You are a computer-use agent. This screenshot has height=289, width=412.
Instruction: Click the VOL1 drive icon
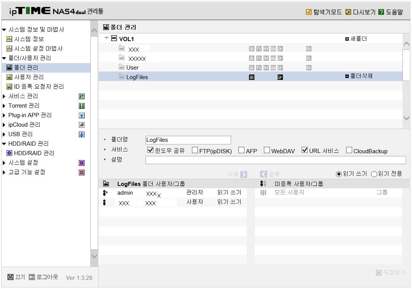pyautogui.click(x=114, y=38)
